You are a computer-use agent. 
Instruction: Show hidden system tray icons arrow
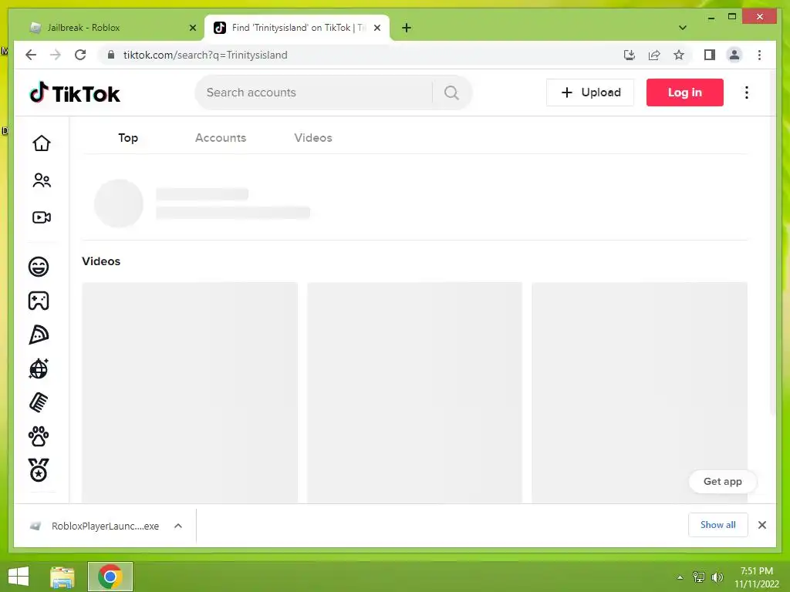pos(680,577)
